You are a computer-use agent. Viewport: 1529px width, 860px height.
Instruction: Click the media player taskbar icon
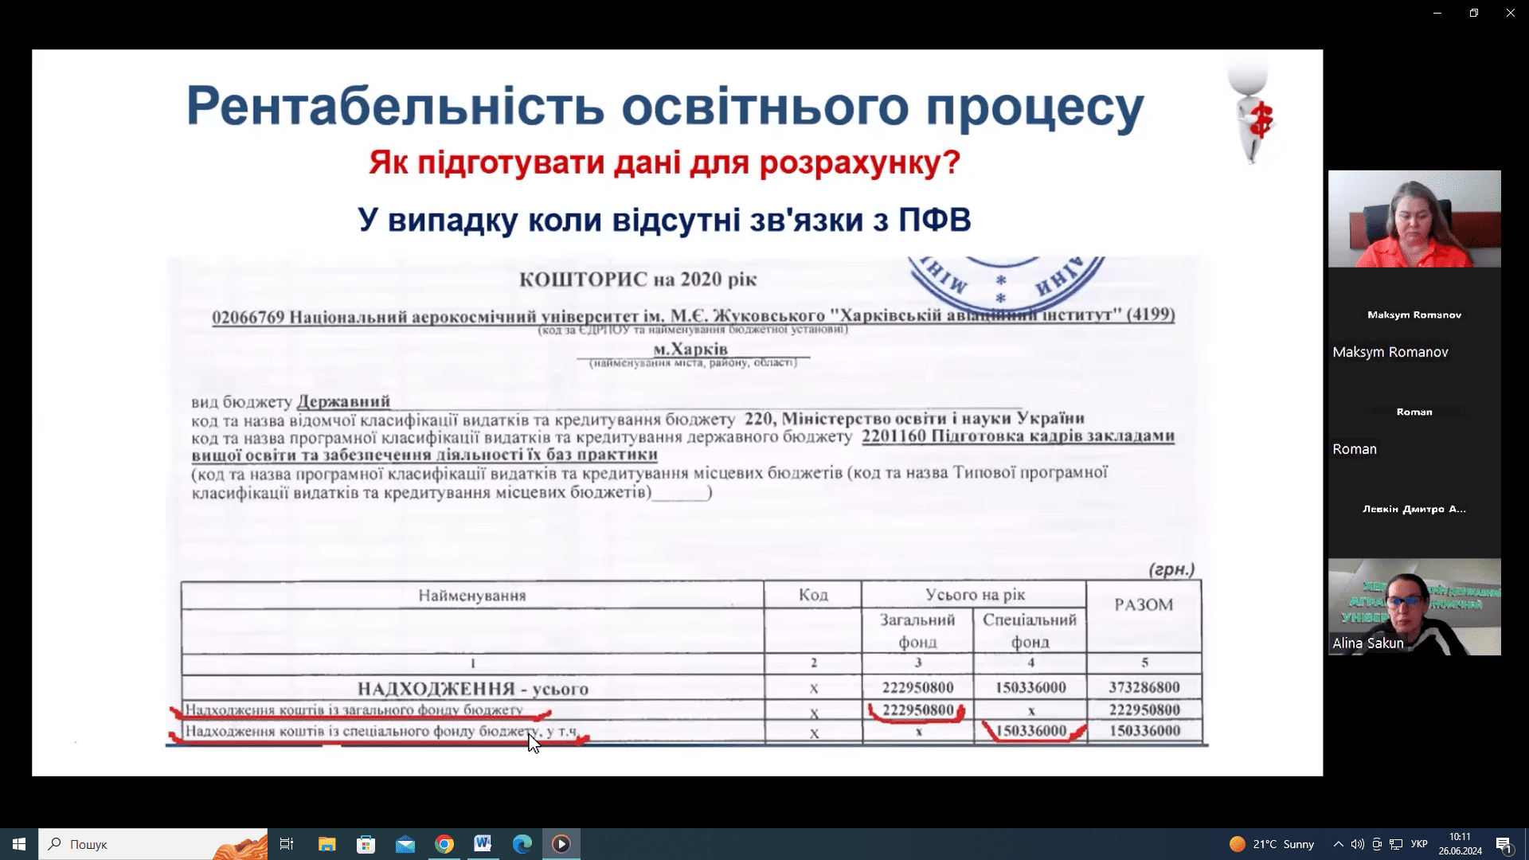(561, 844)
